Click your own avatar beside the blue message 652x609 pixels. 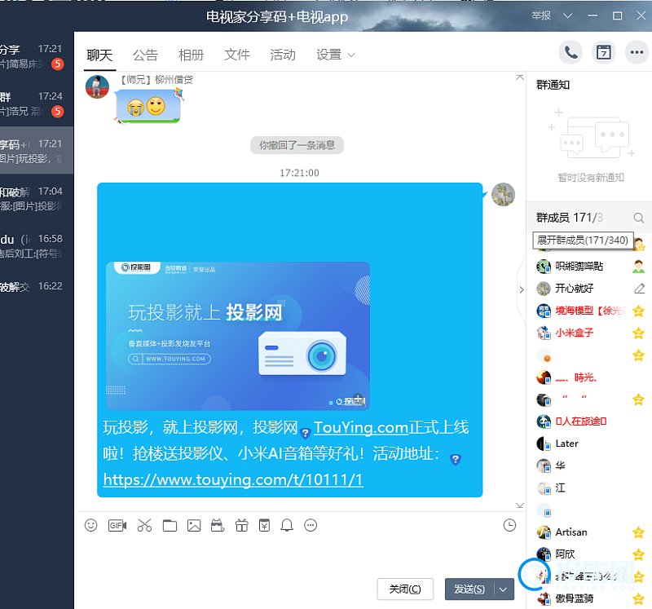click(x=503, y=195)
